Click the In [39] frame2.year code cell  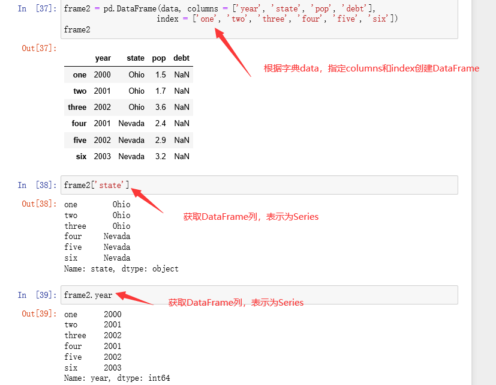259,295
